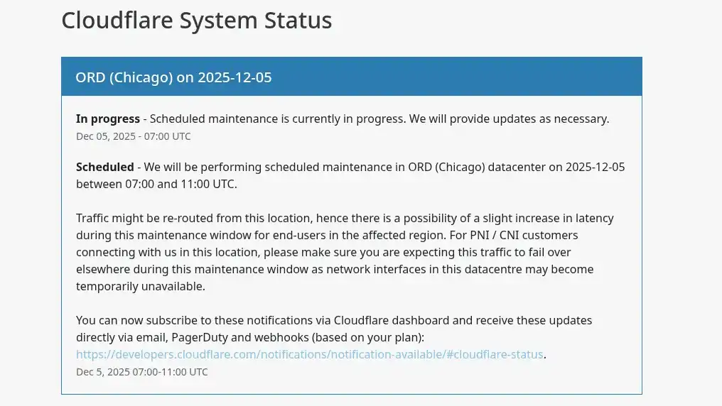Click "between 07:00 and 11:00 UTC" text

click(156, 185)
